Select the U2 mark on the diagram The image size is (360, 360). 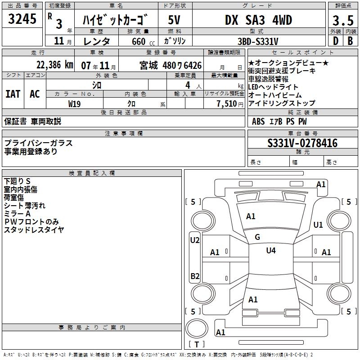pos(195,240)
